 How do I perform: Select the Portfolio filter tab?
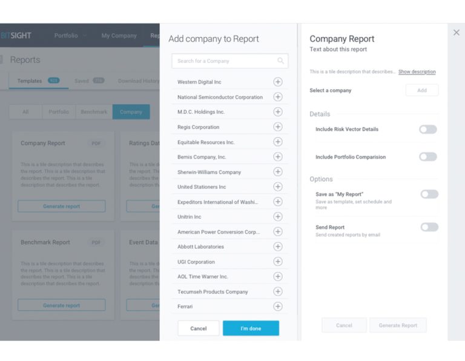[59, 112]
